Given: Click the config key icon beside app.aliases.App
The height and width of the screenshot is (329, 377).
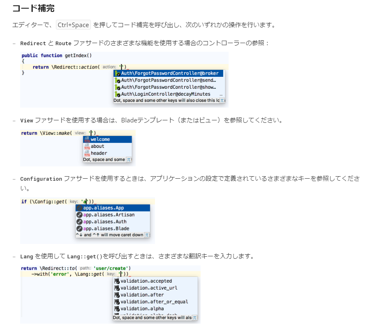Looking at the screenshot, I should pos(79,208).
